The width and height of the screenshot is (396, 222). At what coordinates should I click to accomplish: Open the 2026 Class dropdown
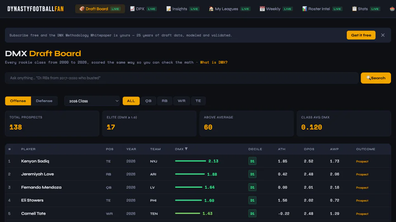pyautogui.click(x=92, y=101)
